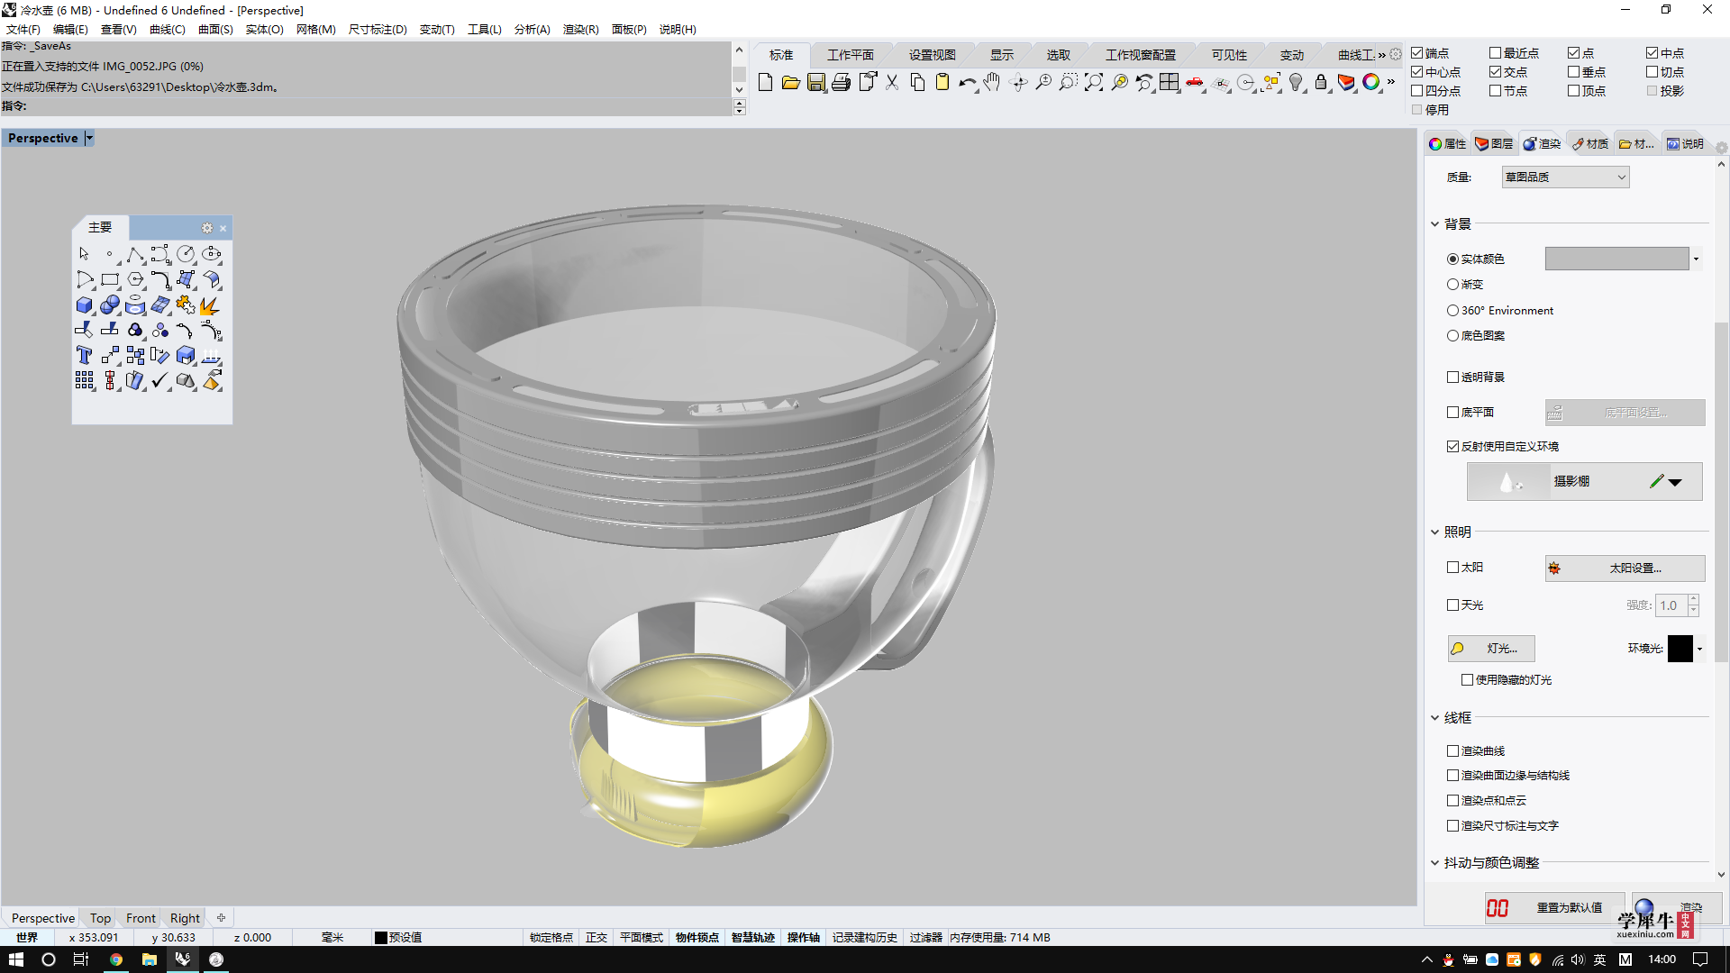Viewport: 1730px width, 973px height.
Task: Select the 360° Environment radio button
Action: click(x=1452, y=311)
